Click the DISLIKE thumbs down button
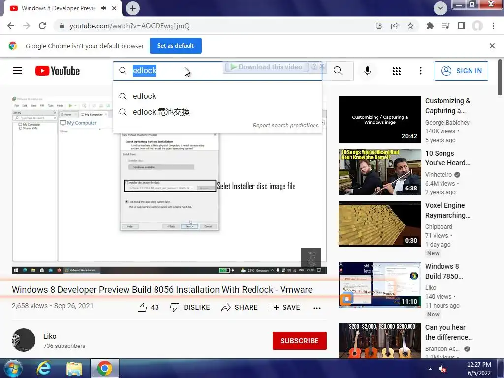 click(190, 307)
